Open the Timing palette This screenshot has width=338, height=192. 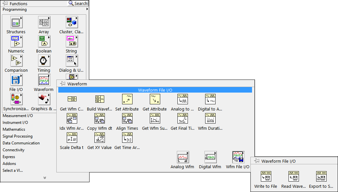point(44,61)
